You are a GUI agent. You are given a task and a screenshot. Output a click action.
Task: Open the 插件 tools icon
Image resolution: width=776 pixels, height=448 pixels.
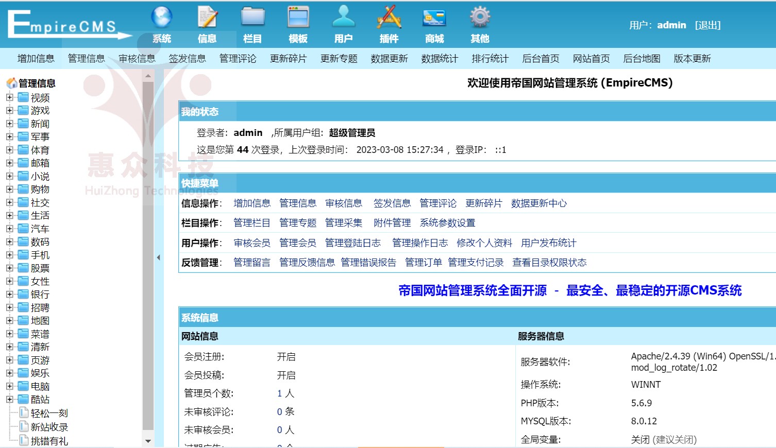pos(389,17)
